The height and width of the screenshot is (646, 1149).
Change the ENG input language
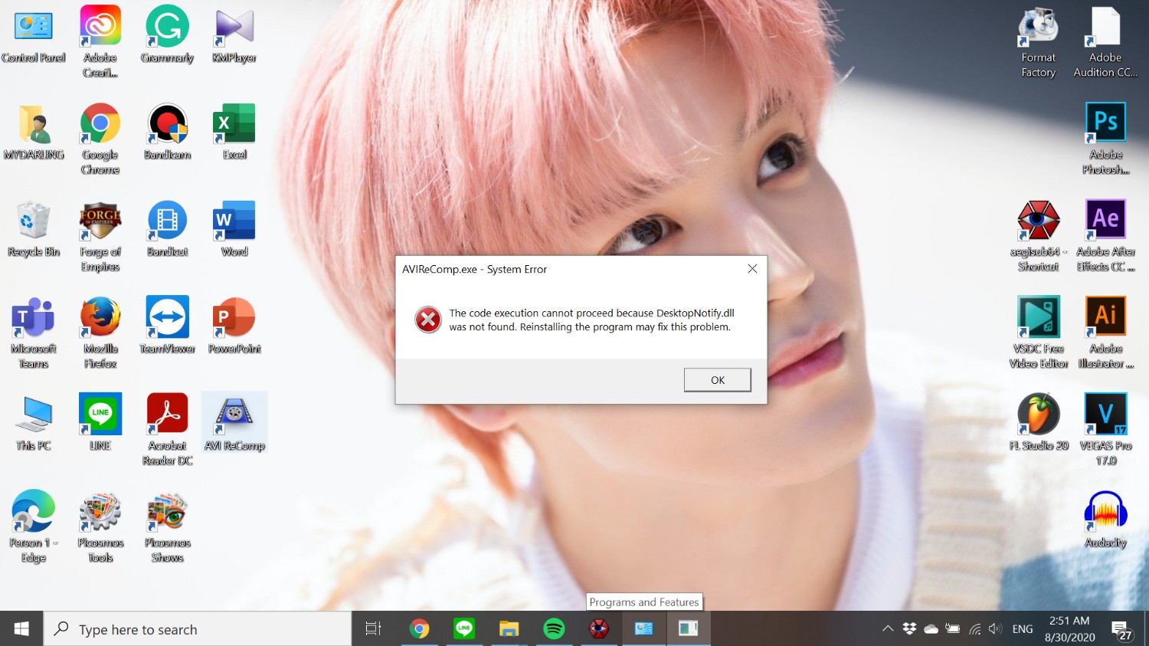point(1023,628)
